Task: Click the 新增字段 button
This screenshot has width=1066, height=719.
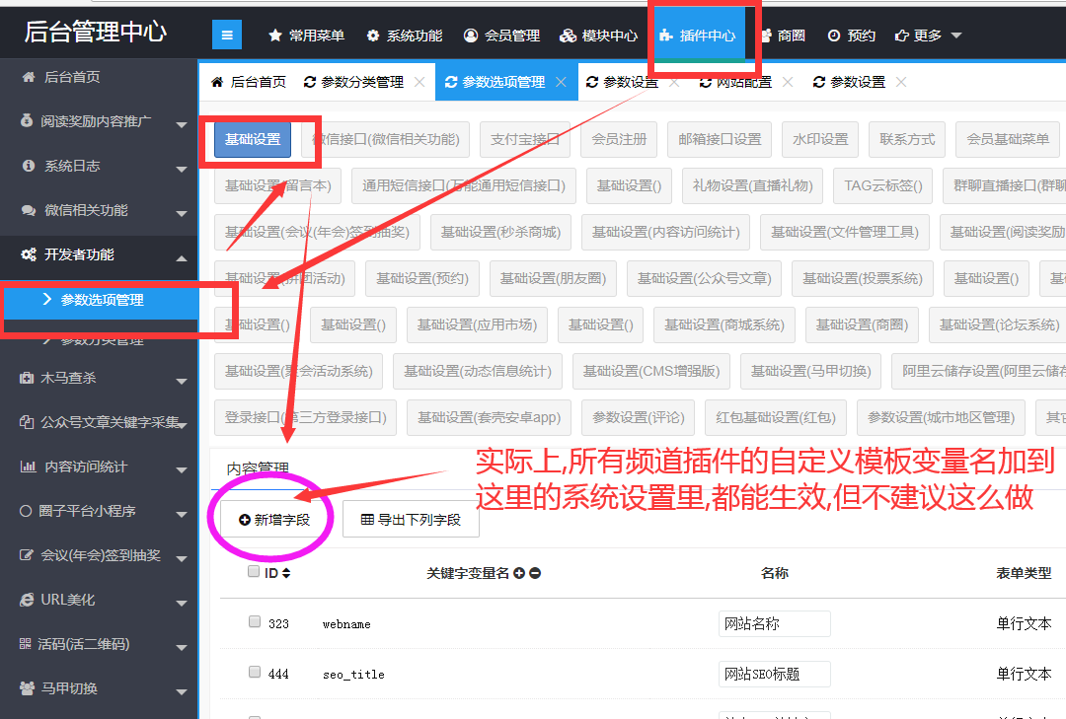Action: click(x=274, y=519)
